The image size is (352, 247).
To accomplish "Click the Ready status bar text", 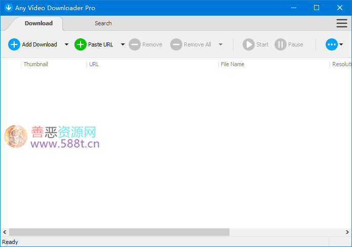I will [x=10, y=242].
